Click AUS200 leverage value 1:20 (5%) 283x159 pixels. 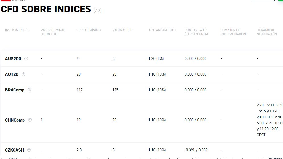156,58
